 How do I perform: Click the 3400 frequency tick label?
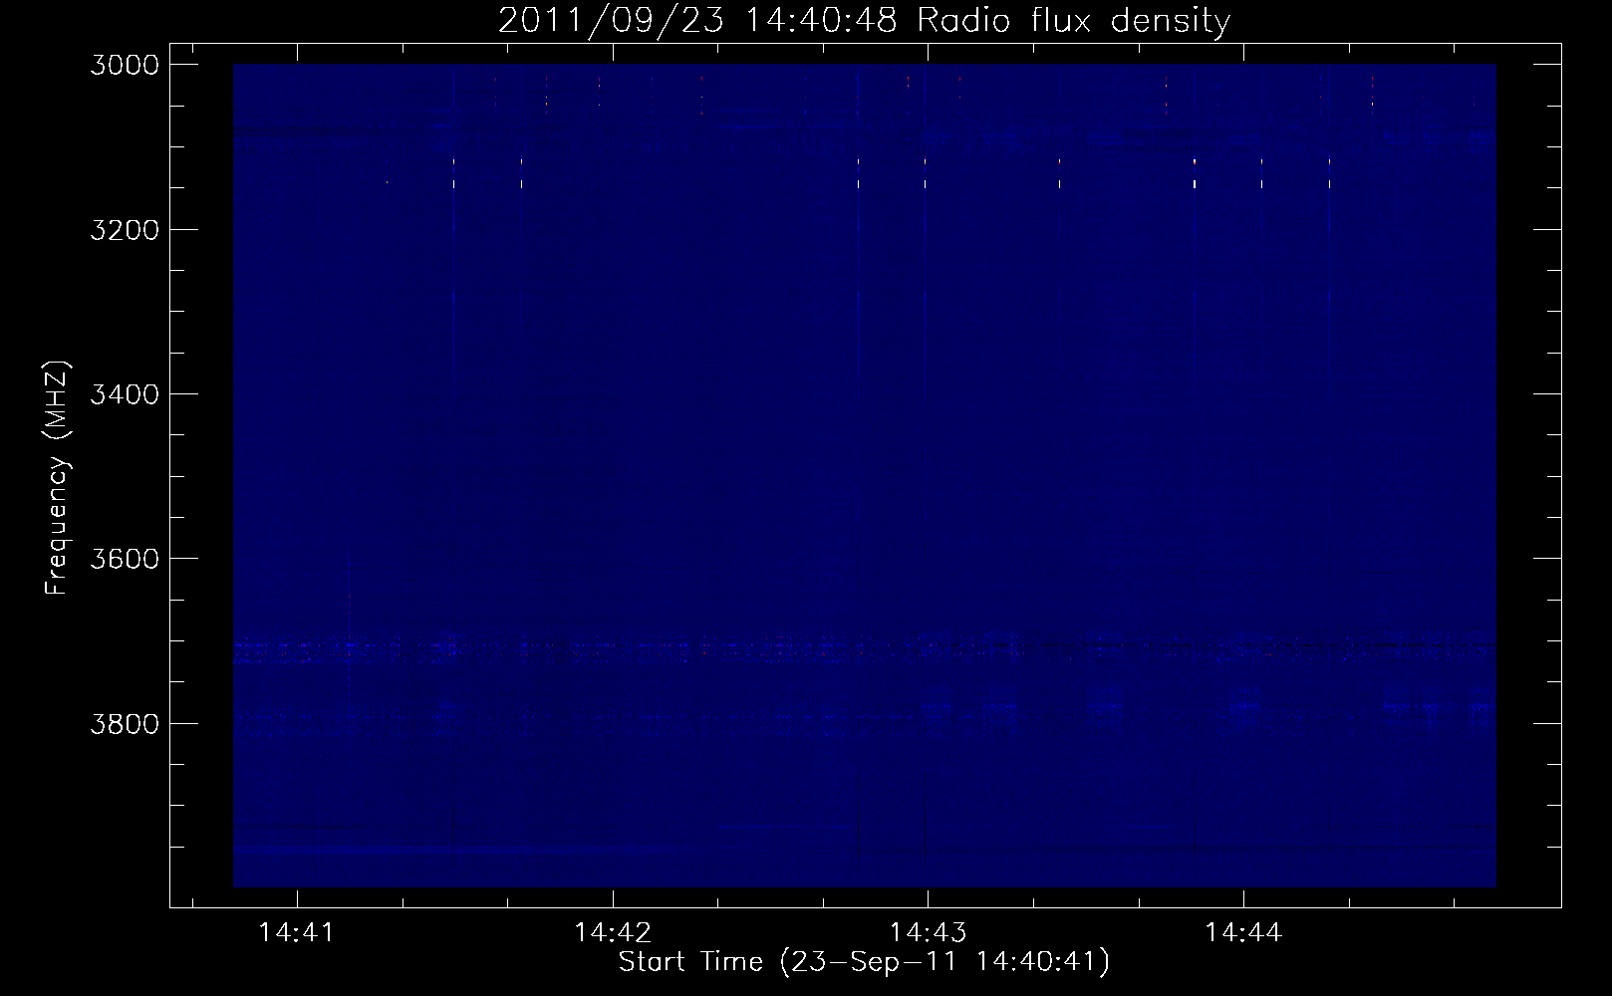click(x=125, y=394)
